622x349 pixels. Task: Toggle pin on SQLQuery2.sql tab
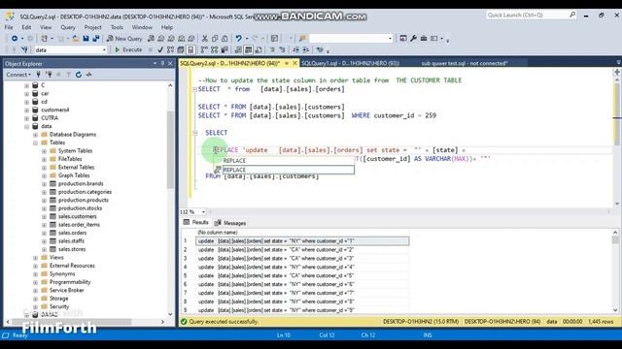click(x=287, y=63)
